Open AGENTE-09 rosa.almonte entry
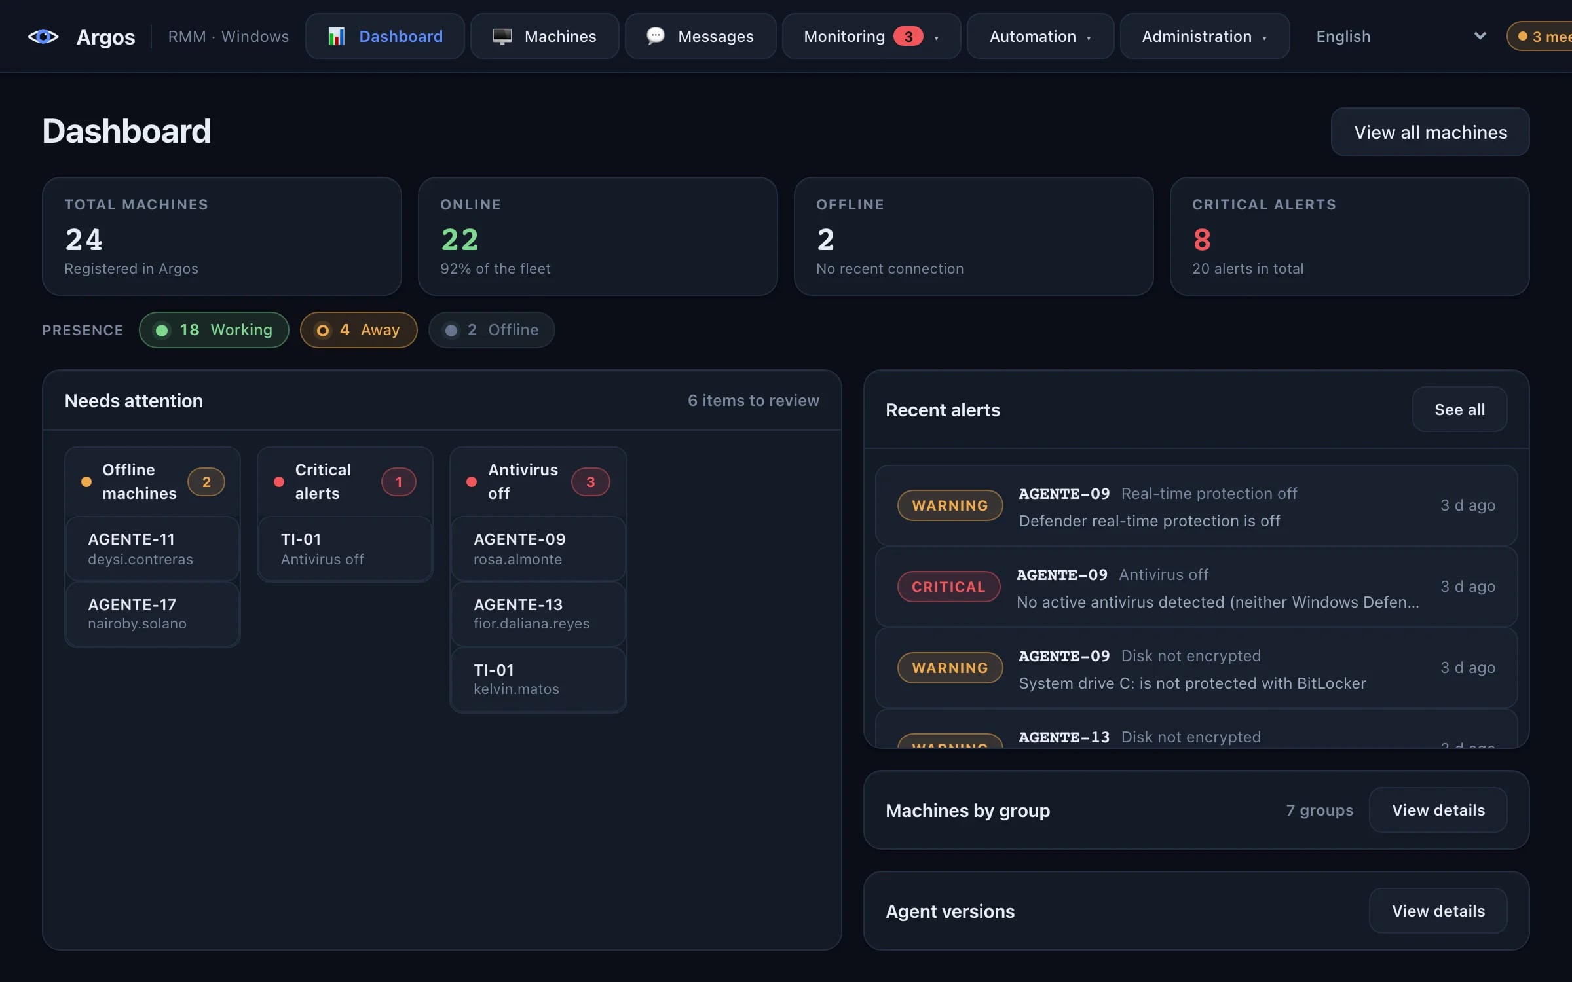Image resolution: width=1572 pixels, height=982 pixels. coord(538,549)
